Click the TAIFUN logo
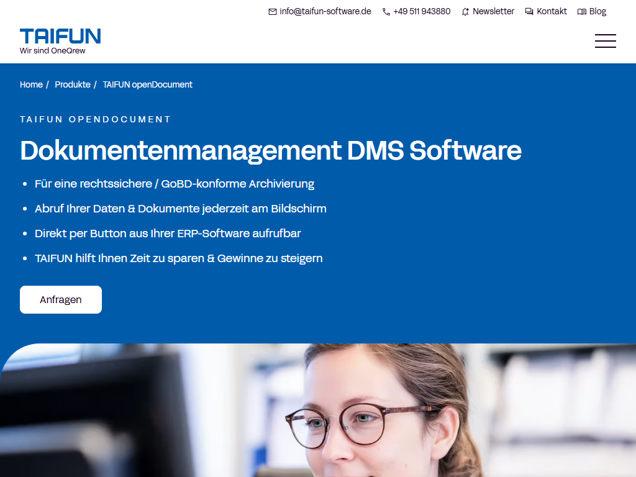The height and width of the screenshot is (477, 636). click(60, 36)
